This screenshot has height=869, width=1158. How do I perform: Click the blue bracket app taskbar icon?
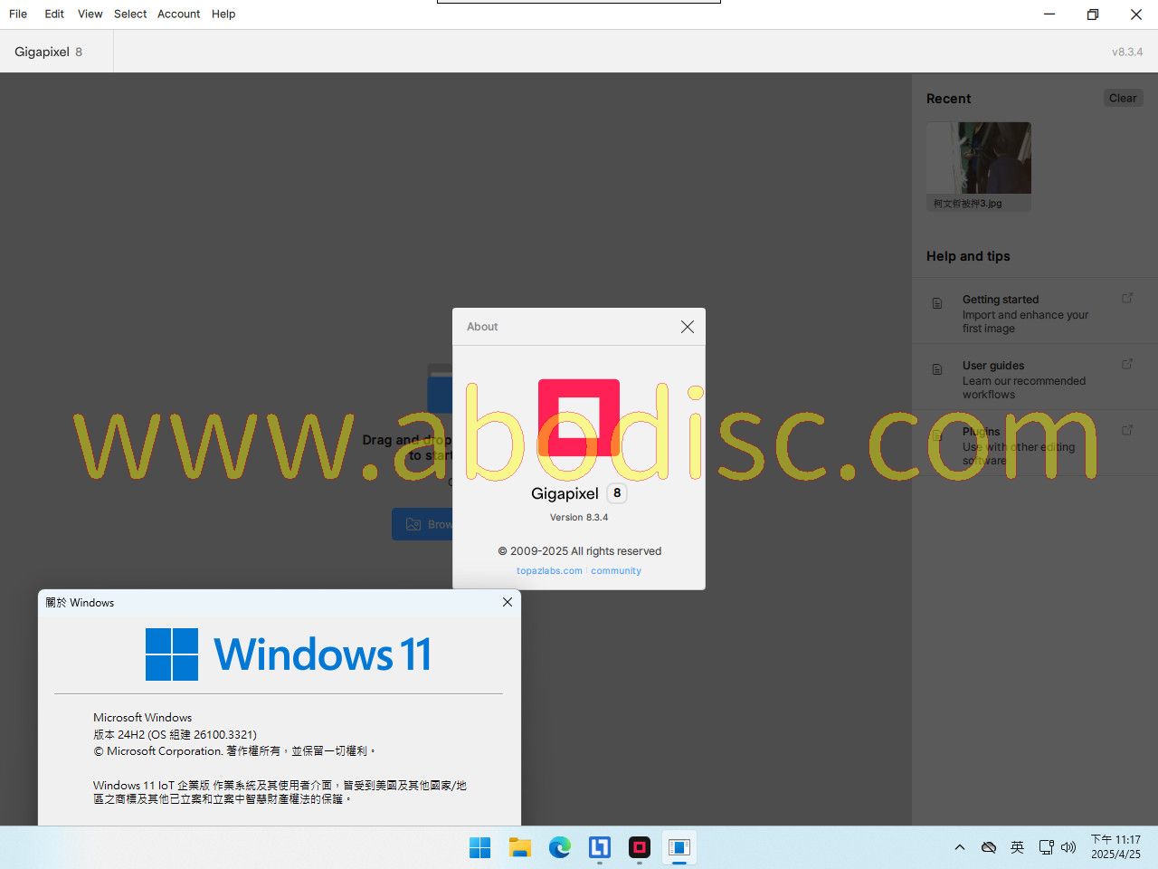coord(600,847)
